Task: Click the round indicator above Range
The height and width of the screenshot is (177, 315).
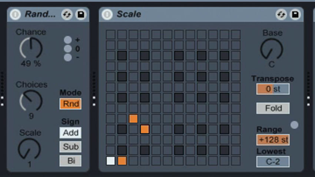Action: click(294, 125)
